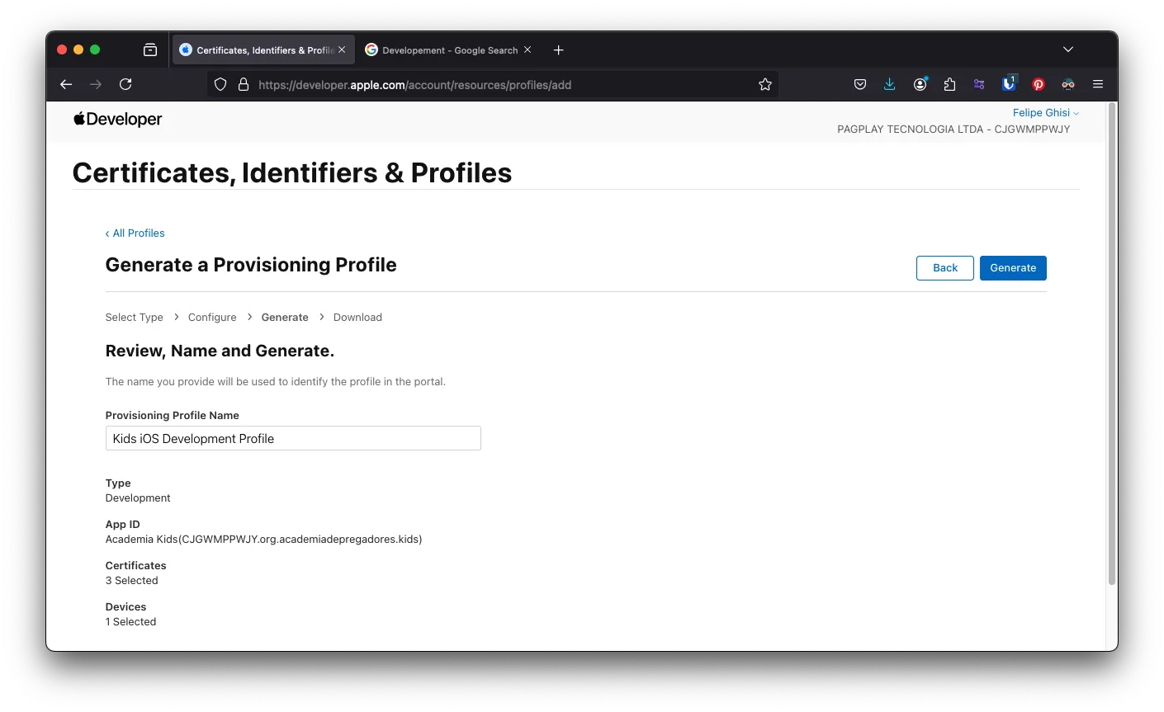Go back to All Profiles
1164x712 pixels.
(135, 233)
